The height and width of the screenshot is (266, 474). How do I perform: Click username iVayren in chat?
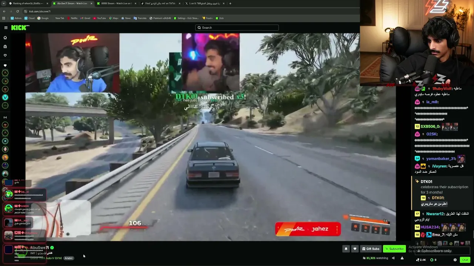pos(439,166)
